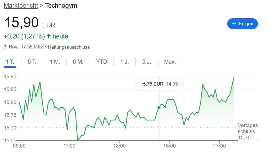Click the 15,78 EUR 14:35 tooltip
Screen dimensions: 276x155
(x=159, y=84)
